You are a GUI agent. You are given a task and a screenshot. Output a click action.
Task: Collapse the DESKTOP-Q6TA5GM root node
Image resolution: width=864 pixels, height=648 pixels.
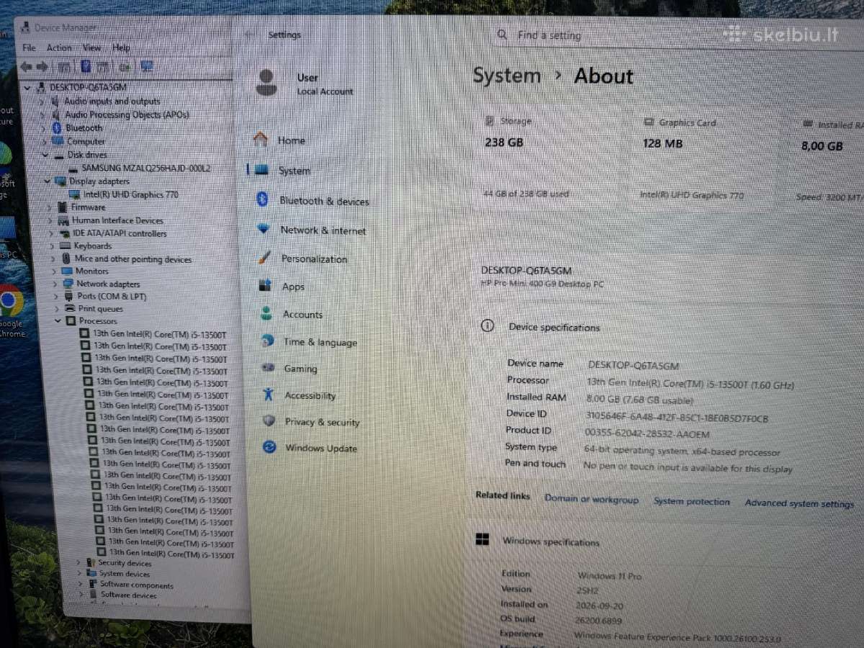(x=28, y=87)
